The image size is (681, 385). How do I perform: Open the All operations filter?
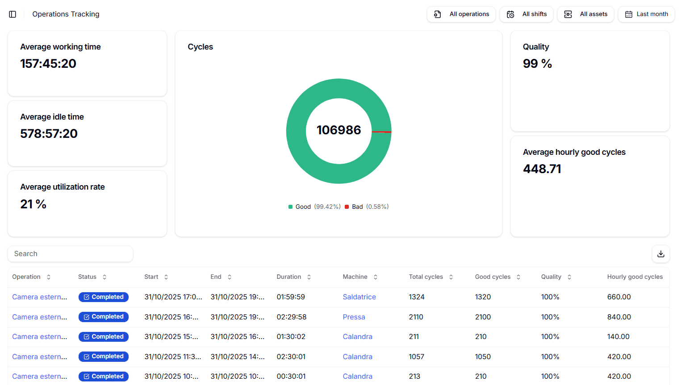click(461, 14)
